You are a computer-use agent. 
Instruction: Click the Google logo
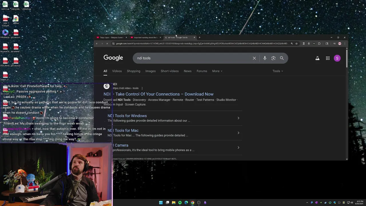113,58
